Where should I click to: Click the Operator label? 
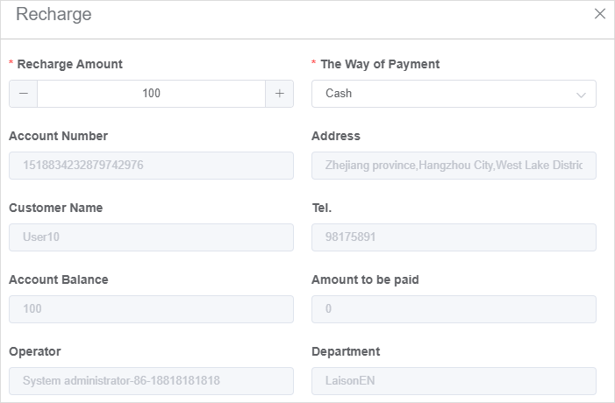pos(35,351)
